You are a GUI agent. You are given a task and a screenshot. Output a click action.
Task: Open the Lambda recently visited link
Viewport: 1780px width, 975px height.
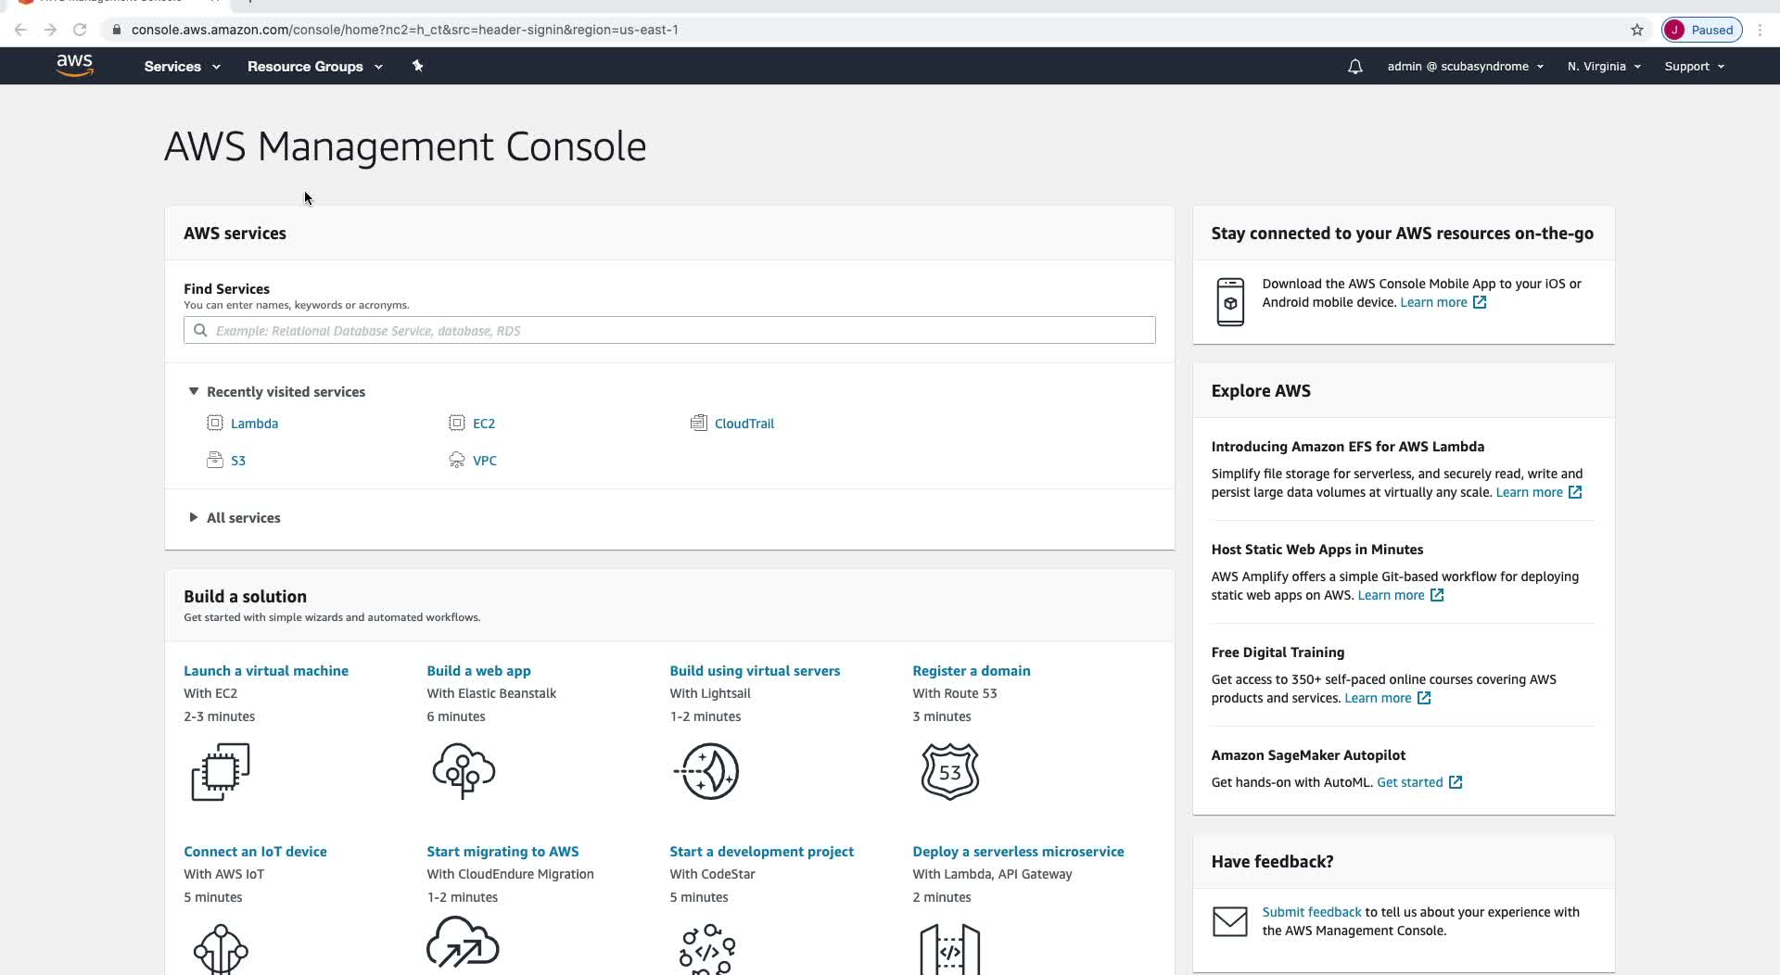tap(254, 424)
